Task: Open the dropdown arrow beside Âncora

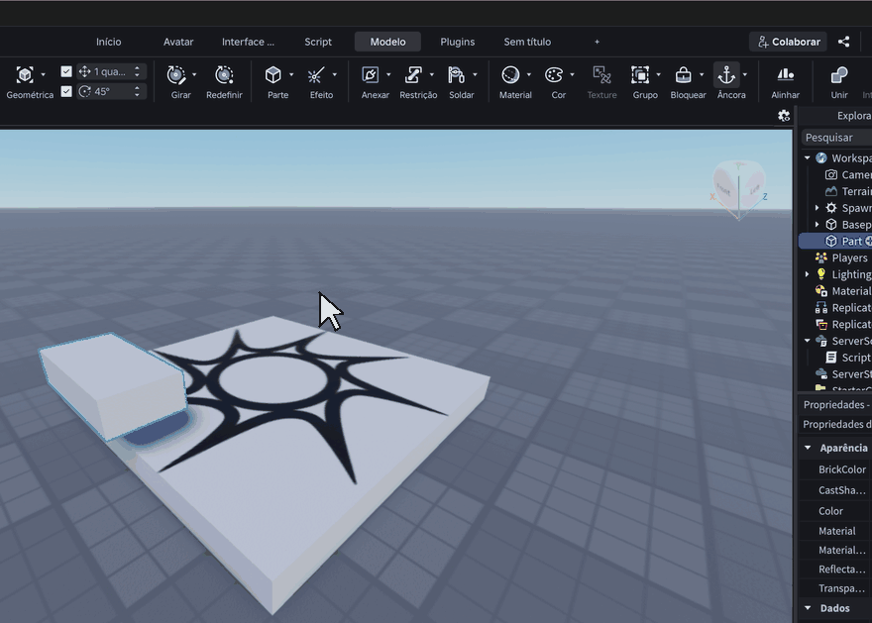Action: pos(745,74)
